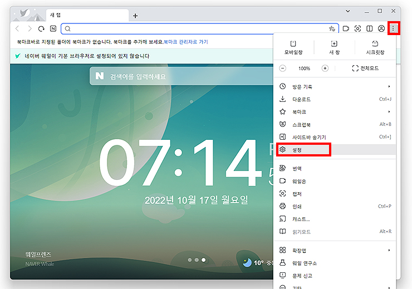The image size is (412, 289).
Task: Select 사이드바 숨기기 menu entry
Action: 335,137
